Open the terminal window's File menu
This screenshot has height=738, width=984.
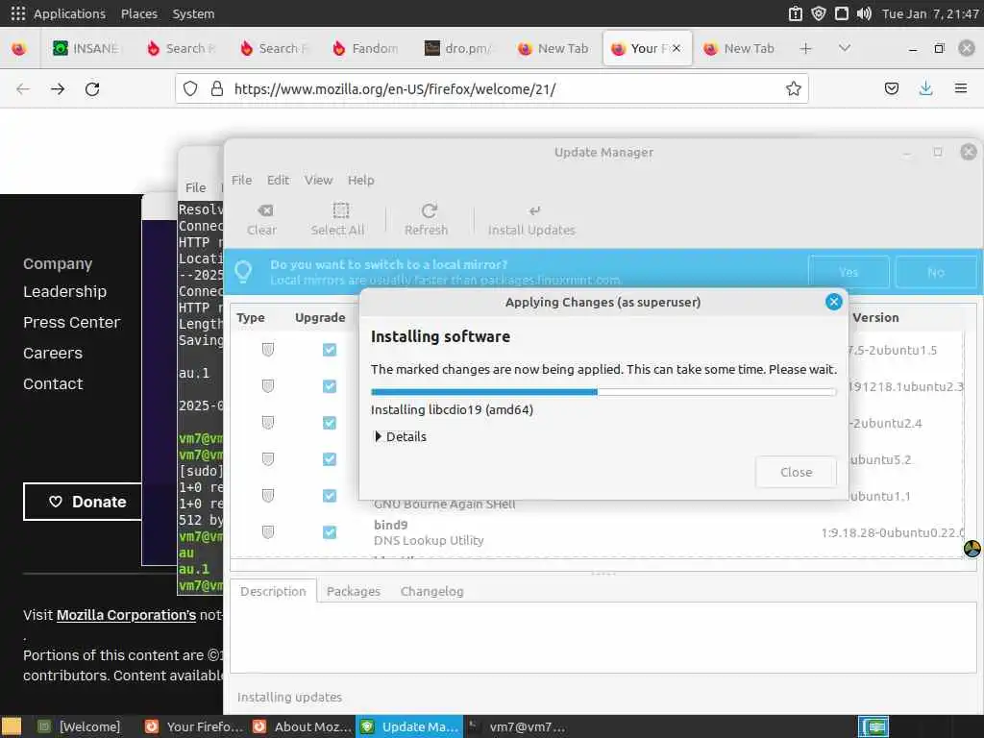tap(195, 187)
